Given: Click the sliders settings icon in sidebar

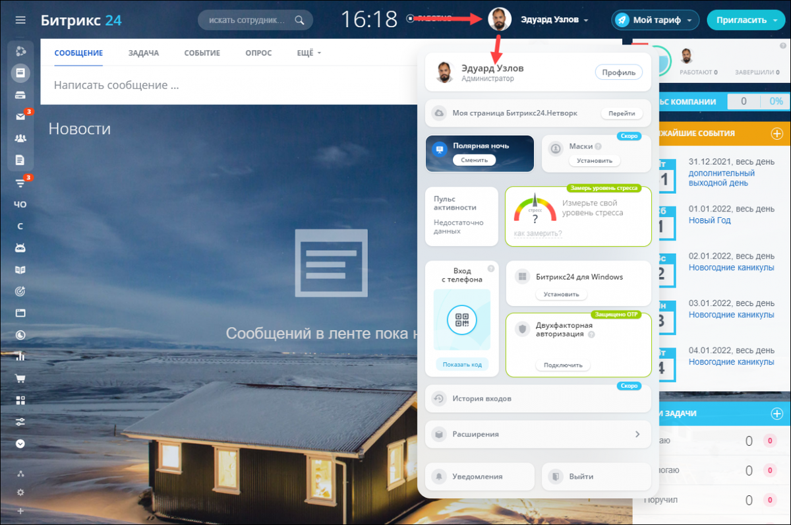Looking at the screenshot, I should point(20,421).
